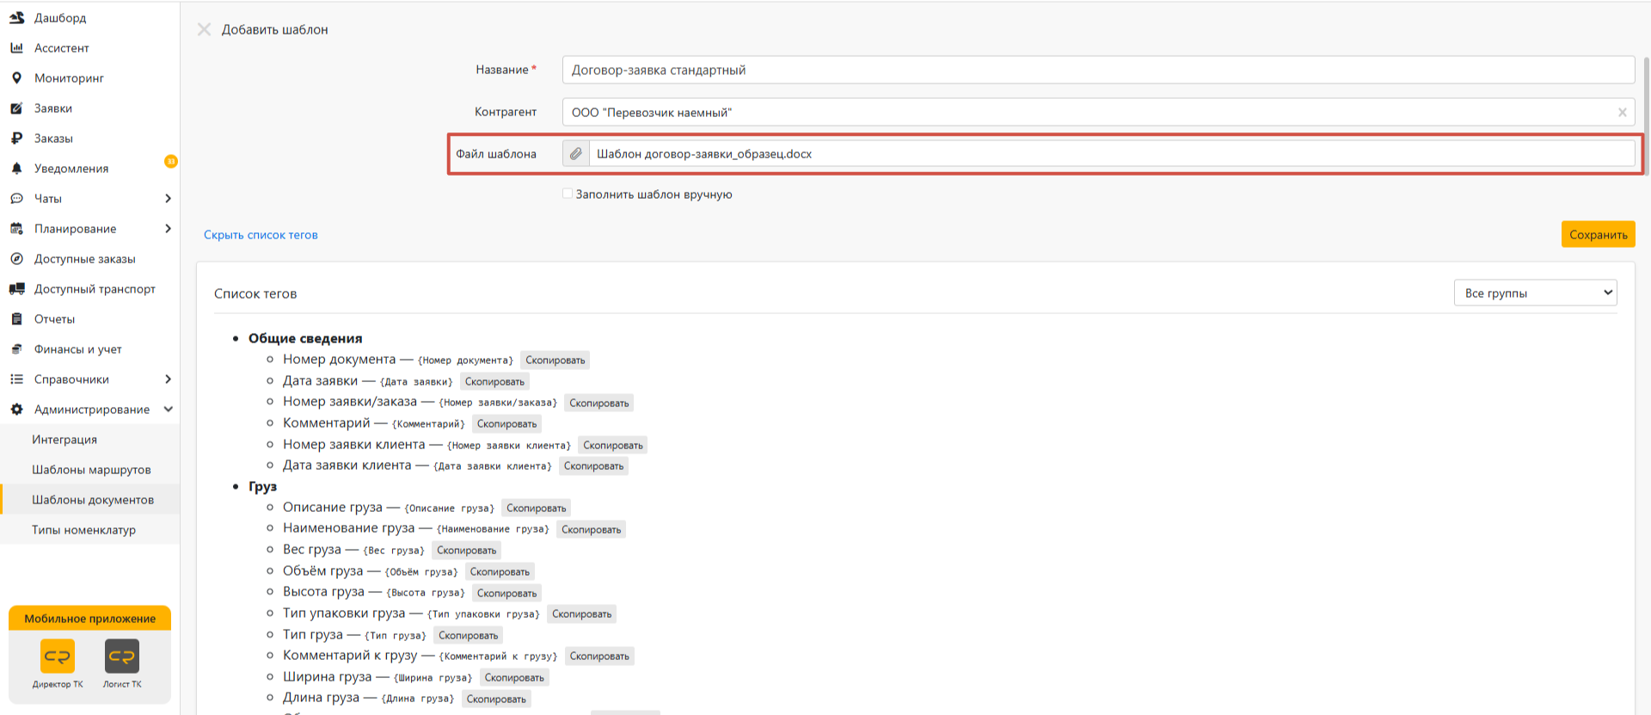Click the Планирование calendar icon
The width and height of the screenshot is (1651, 715).
(16, 228)
